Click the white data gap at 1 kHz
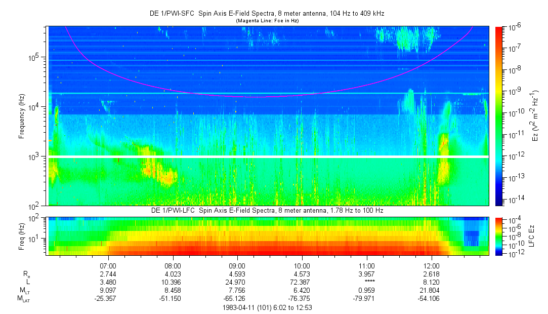Viewport: 548px width, 314px height. pos(268,156)
